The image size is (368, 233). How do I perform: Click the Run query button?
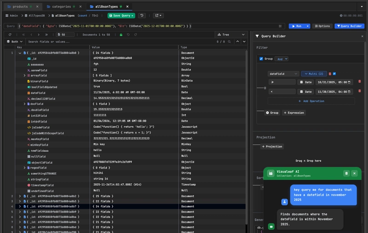297,26
